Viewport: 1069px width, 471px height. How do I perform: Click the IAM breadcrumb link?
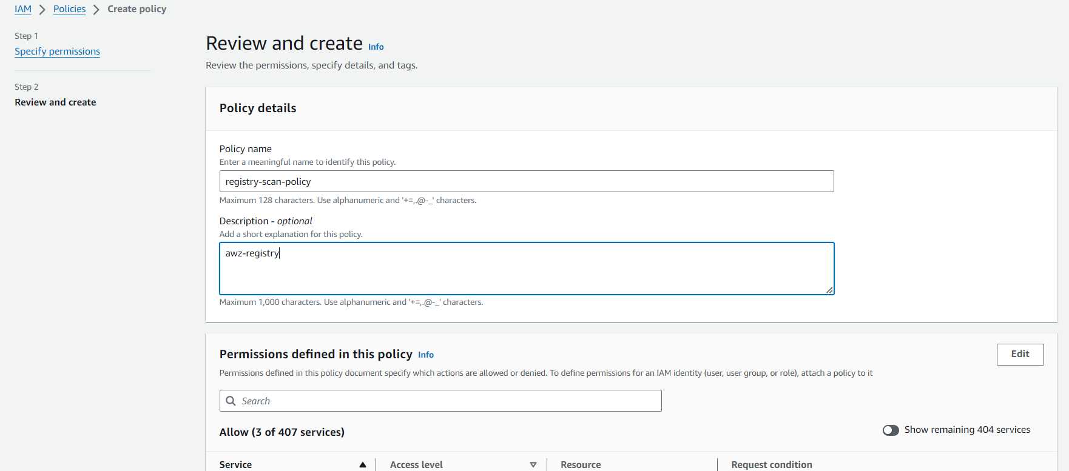(x=23, y=9)
